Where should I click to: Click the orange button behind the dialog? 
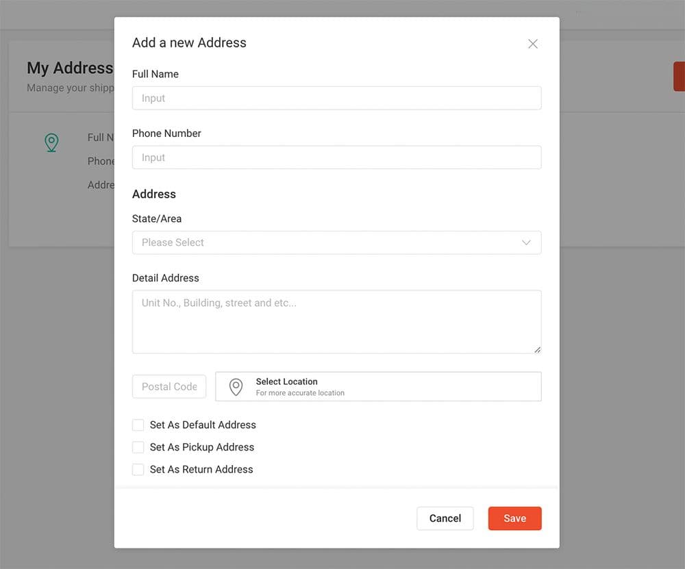tap(679, 76)
